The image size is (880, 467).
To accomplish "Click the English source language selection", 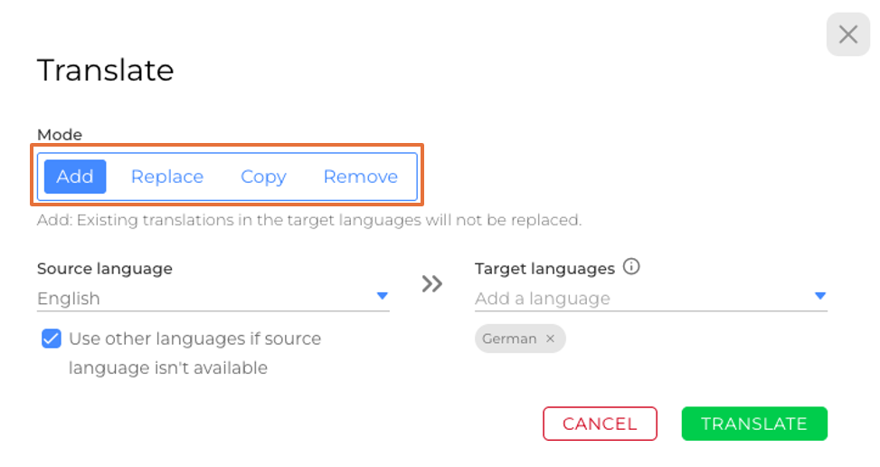I will (x=69, y=299).
